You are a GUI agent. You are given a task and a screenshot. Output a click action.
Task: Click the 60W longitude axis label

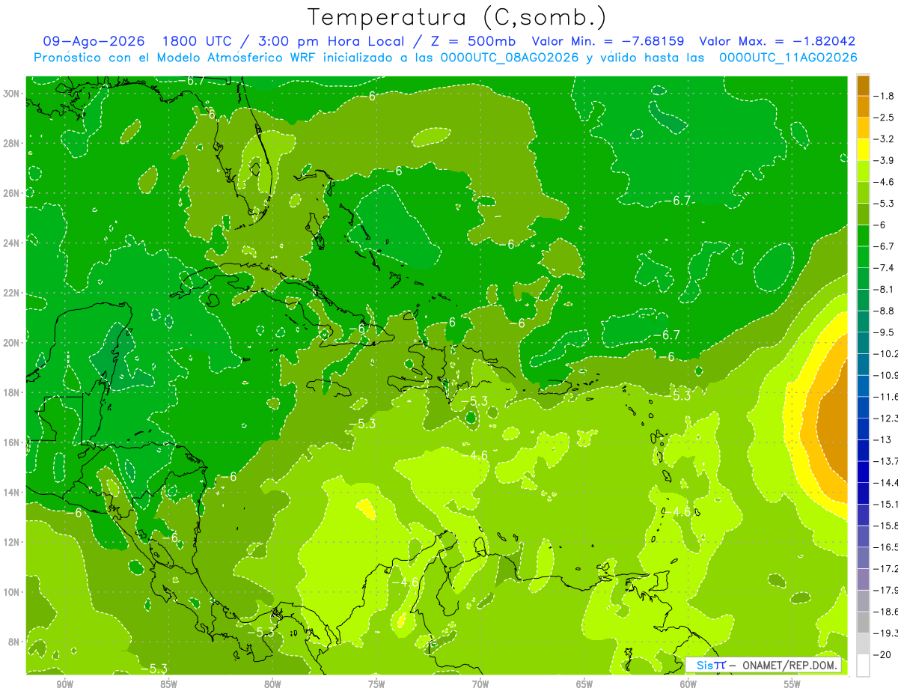[688, 684]
